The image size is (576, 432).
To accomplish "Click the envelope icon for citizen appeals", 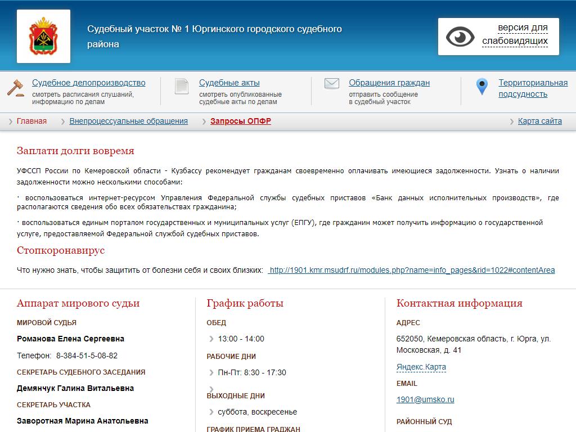I will click(x=332, y=84).
